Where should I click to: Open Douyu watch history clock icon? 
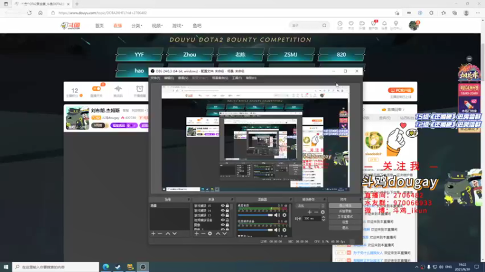tap(340, 24)
